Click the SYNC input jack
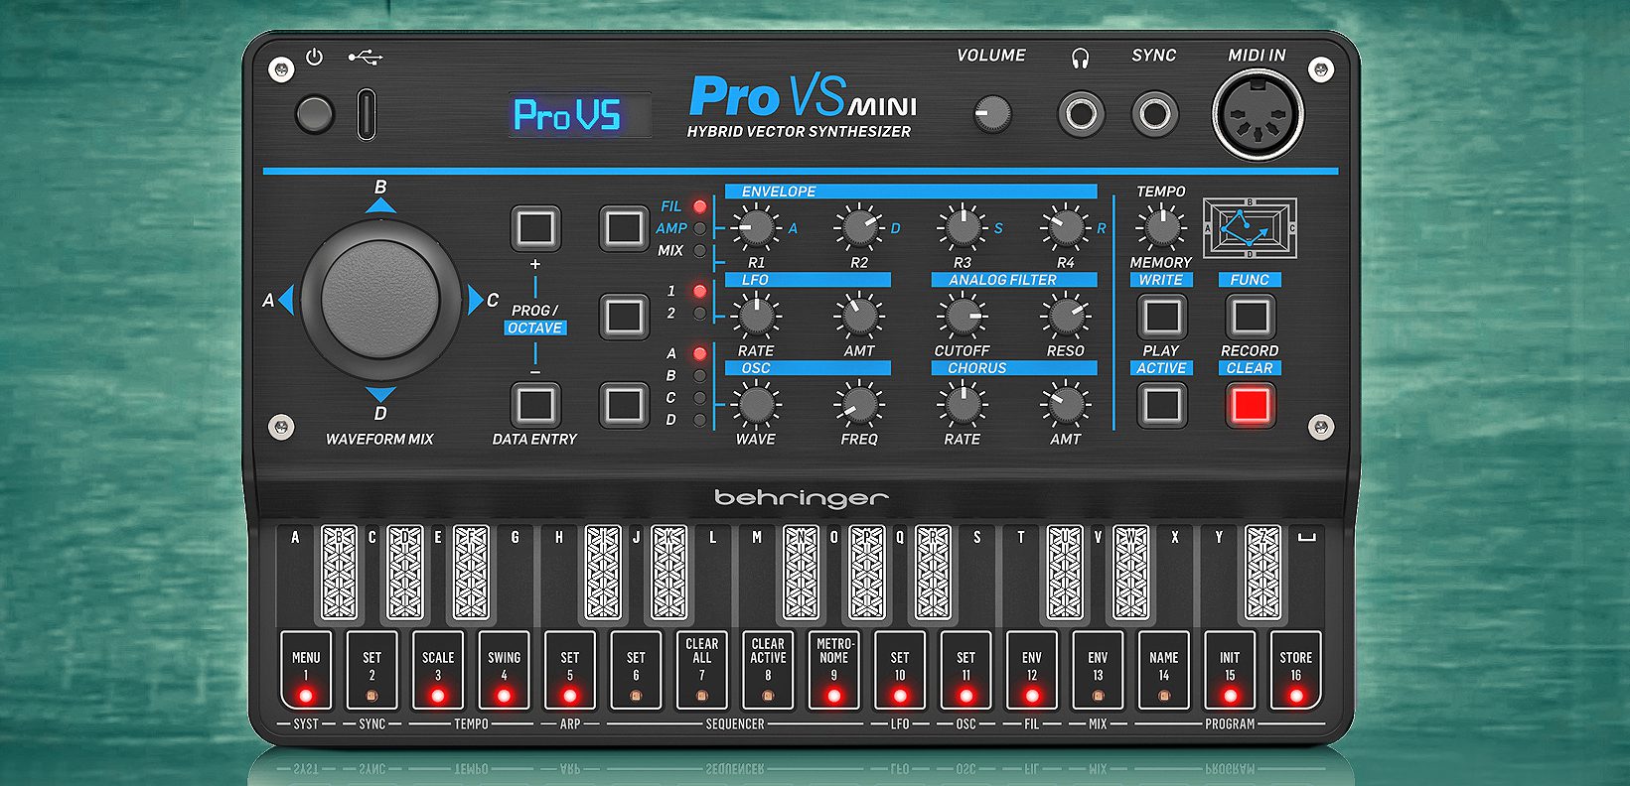1630x786 pixels. 1154,114
